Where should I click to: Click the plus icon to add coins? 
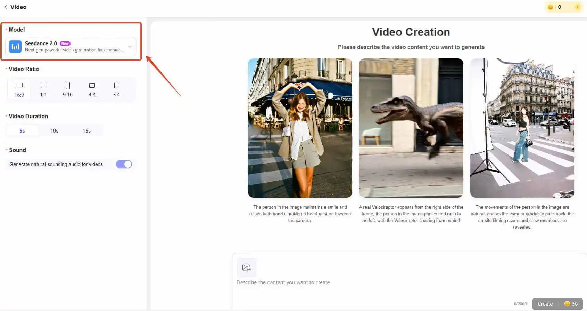[x=577, y=7]
